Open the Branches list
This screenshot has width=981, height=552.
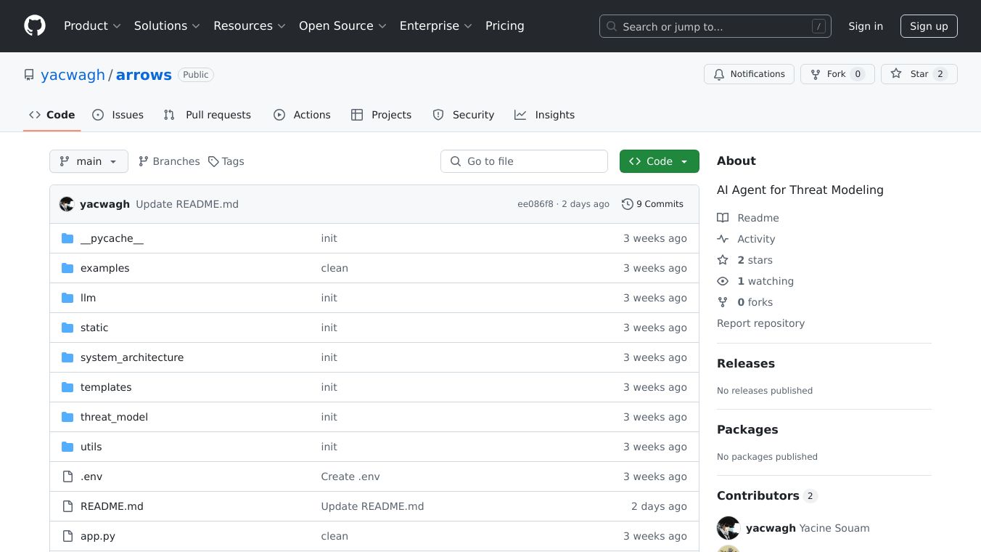pyautogui.click(x=169, y=161)
